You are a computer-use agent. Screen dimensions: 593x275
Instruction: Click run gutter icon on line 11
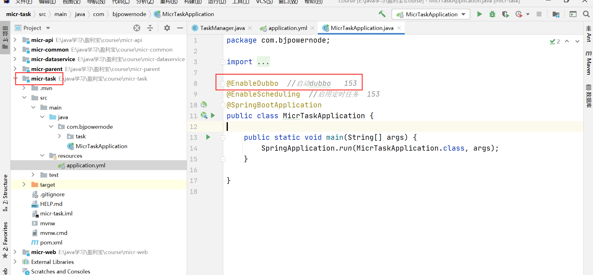(213, 115)
